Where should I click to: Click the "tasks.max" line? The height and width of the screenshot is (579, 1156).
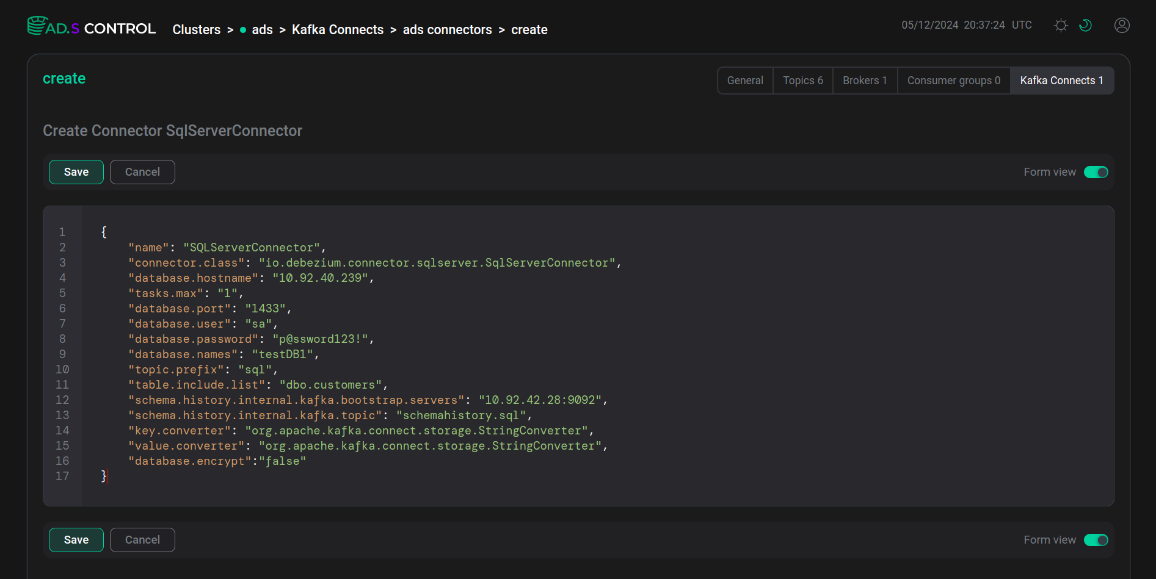186,293
